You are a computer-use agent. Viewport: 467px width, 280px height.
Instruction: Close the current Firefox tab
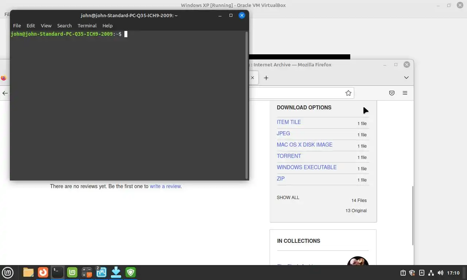tap(252, 78)
